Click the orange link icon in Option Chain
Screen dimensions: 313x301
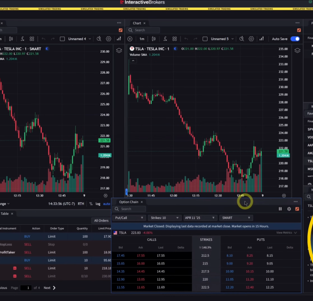[297, 209]
